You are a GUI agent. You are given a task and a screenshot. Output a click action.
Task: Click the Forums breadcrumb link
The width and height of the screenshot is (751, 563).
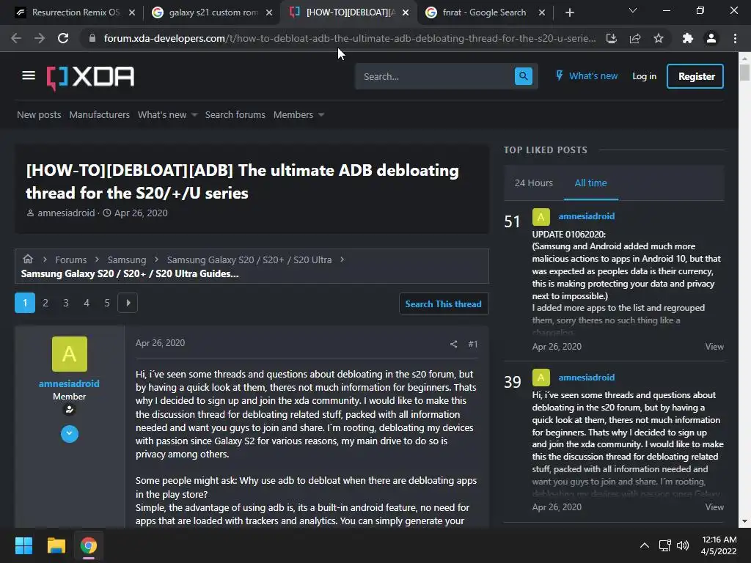71,260
